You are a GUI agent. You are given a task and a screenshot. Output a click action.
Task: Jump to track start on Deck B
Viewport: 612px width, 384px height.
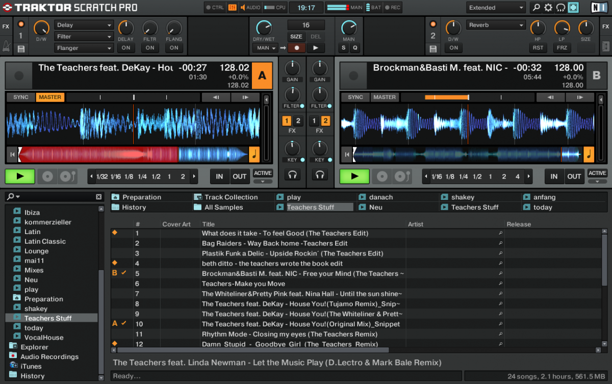[347, 154]
